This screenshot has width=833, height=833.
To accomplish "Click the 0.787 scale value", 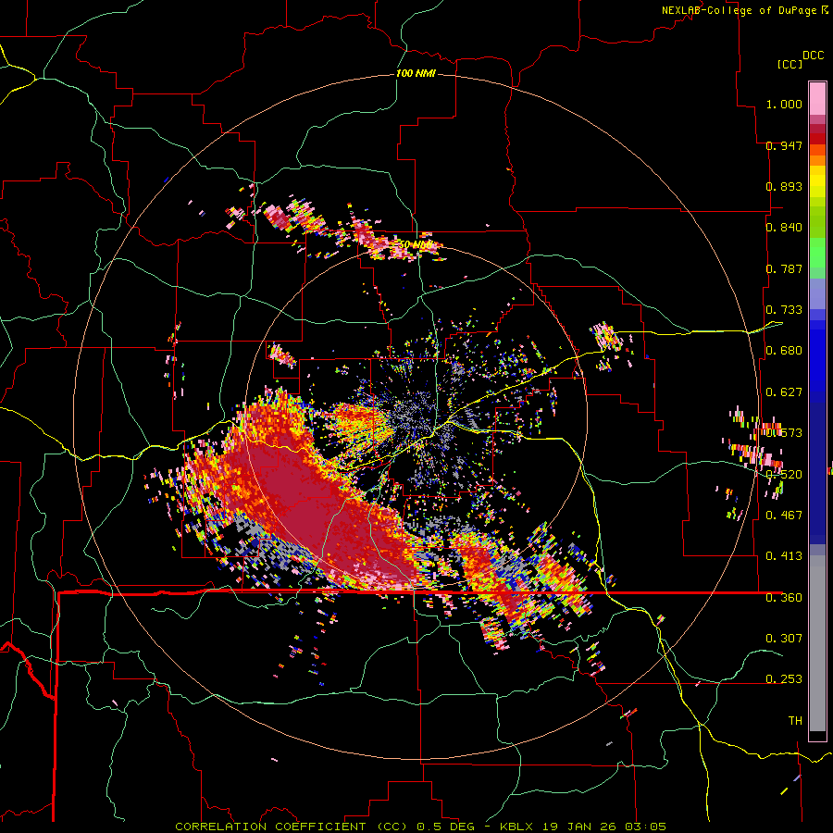I will coord(784,268).
